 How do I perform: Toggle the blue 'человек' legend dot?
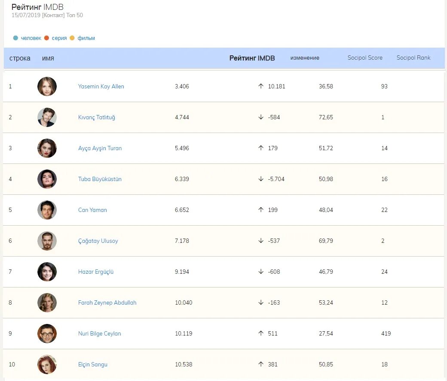pyautogui.click(x=15, y=38)
